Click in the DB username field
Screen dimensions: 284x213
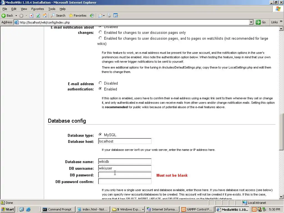point(125,168)
